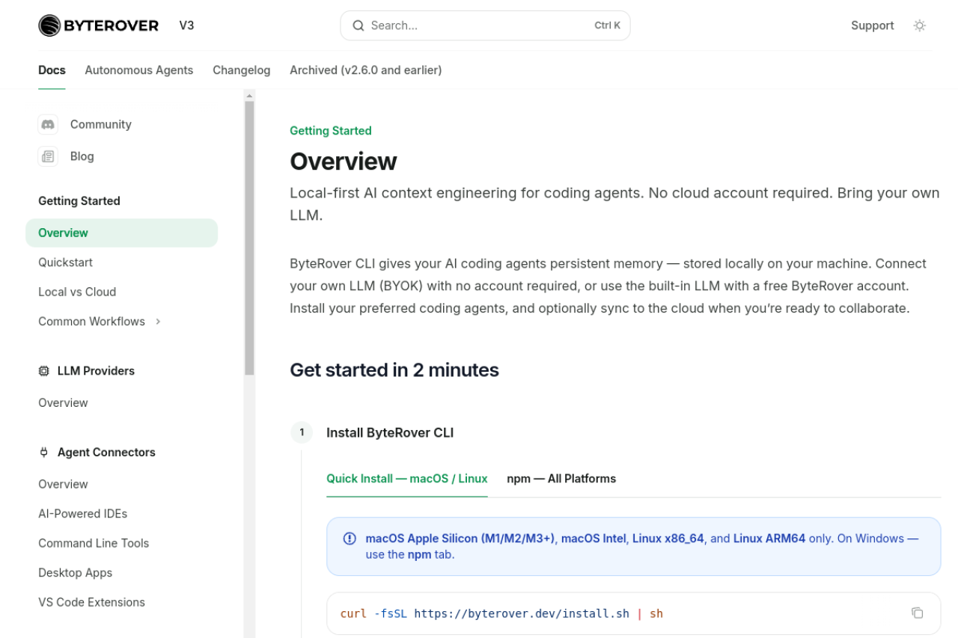Expand the Common Workflows chevron
Image resolution: width=958 pixels, height=638 pixels.
click(158, 322)
